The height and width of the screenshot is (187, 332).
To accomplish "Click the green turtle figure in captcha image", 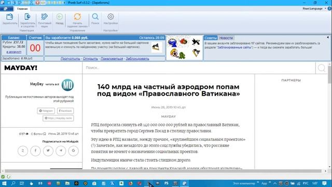I will coord(182,56).
